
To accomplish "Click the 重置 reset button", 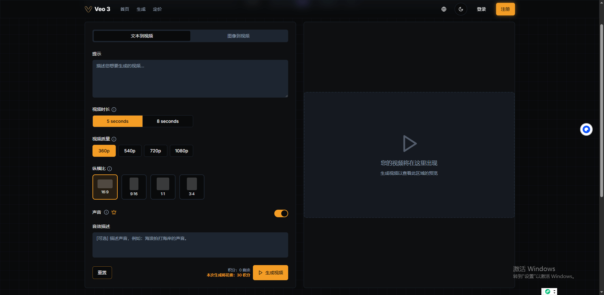I will click(102, 273).
